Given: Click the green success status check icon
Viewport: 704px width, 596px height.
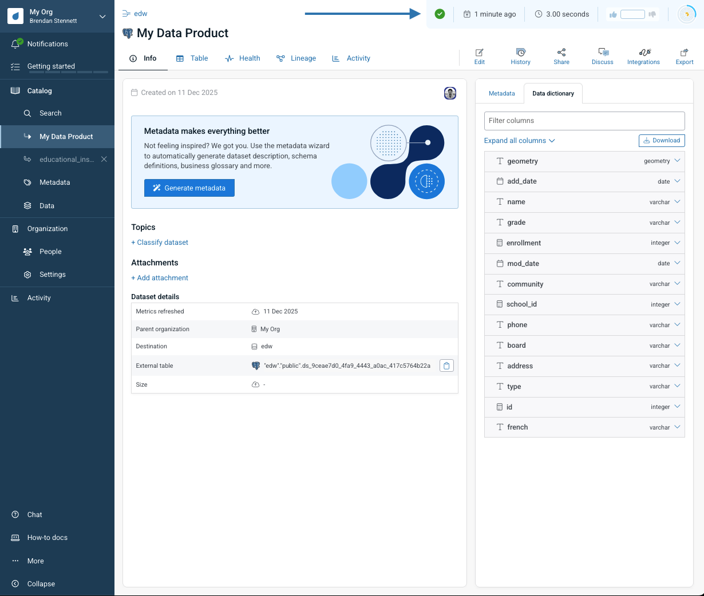Looking at the screenshot, I should (x=440, y=14).
